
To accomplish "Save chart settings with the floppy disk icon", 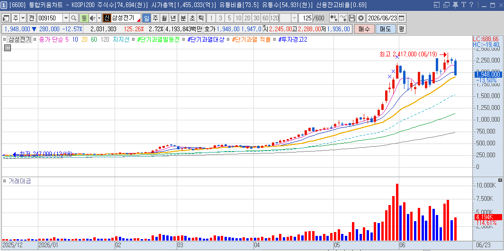I will tap(352, 18).
